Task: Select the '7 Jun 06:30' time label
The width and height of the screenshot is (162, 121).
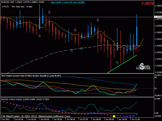Action: (70, 119)
